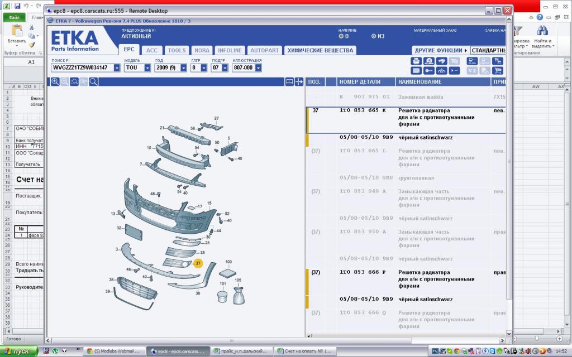
Task: Click the arrow-dash icon in ETKA toolbar
Action: [454, 71]
